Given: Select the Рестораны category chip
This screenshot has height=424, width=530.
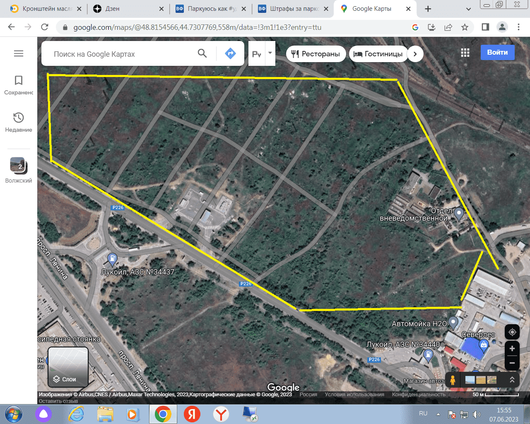Looking at the screenshot, I should click(316, 54).
